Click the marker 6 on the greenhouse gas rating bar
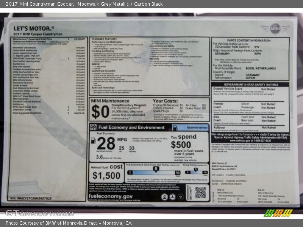This screenshot has width=303, height=227. pyautogui.click(x=156, y=169)
